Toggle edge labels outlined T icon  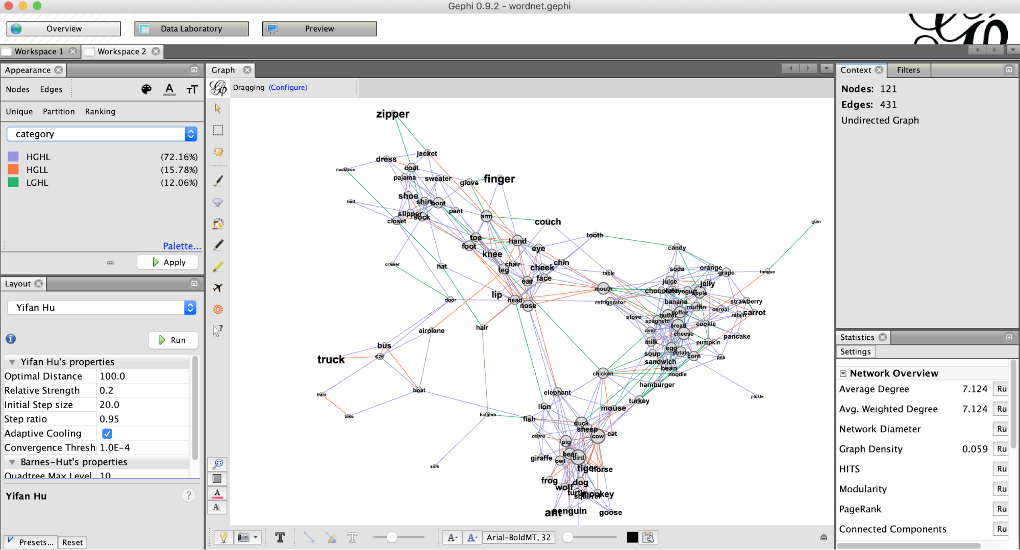click(352, 537)
